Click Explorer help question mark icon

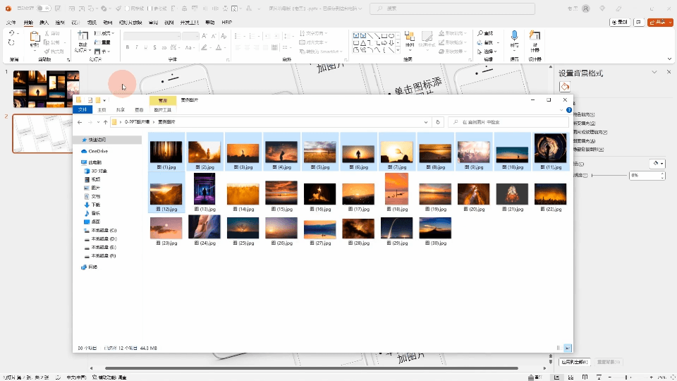569,110
